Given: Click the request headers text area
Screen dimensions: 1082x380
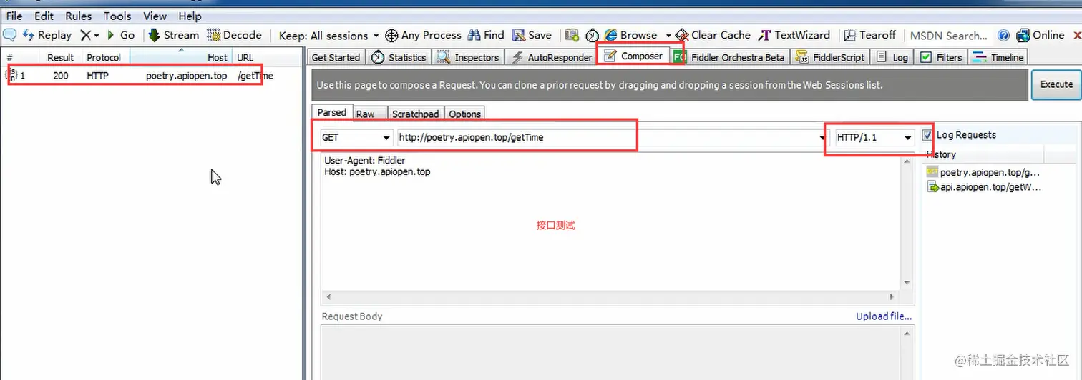Looking at the screenshot, I should 611,223.
